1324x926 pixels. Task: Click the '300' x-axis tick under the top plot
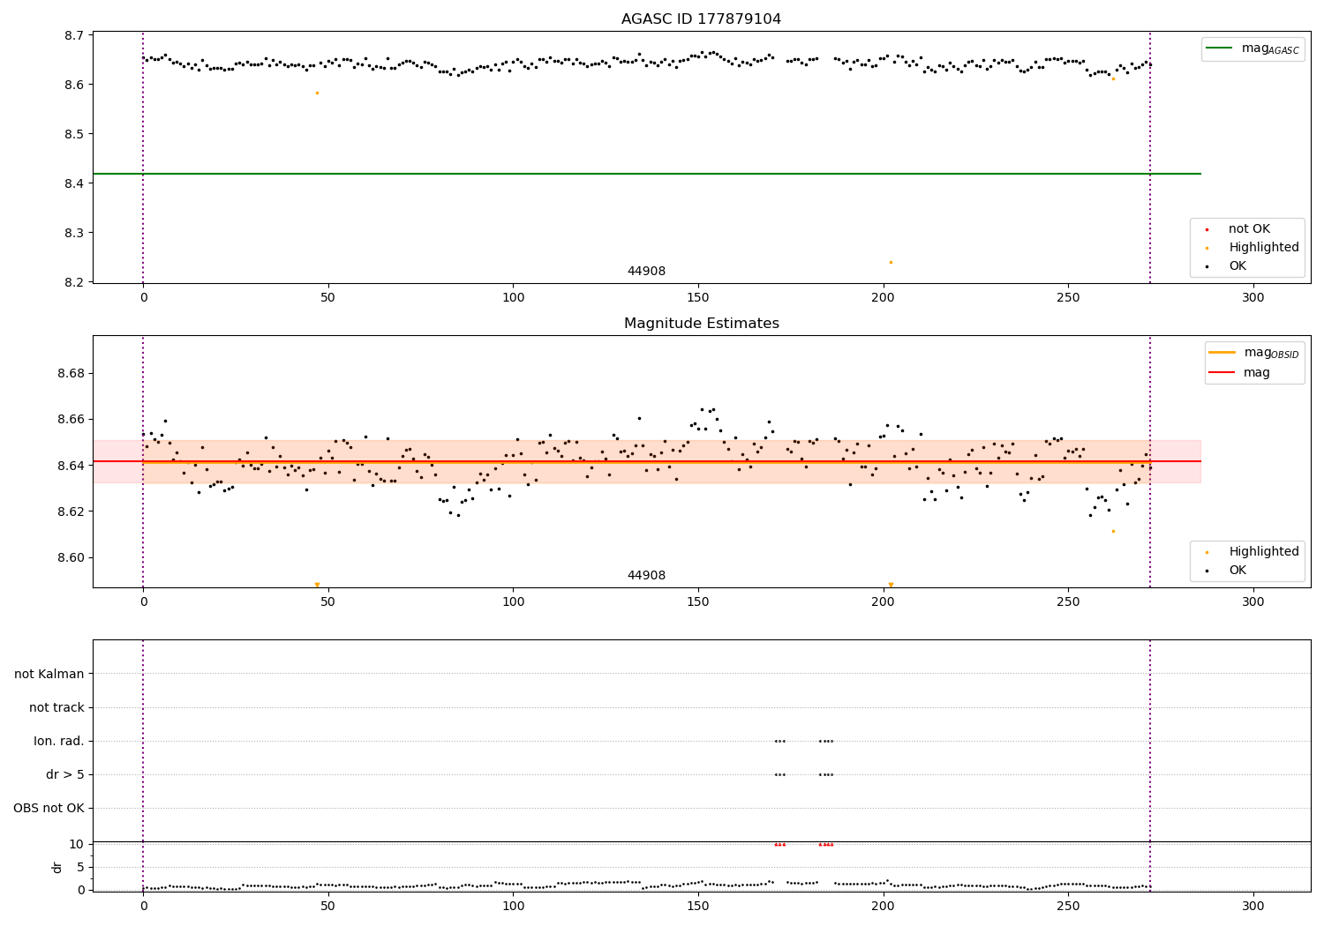(x=1253, y=298)
